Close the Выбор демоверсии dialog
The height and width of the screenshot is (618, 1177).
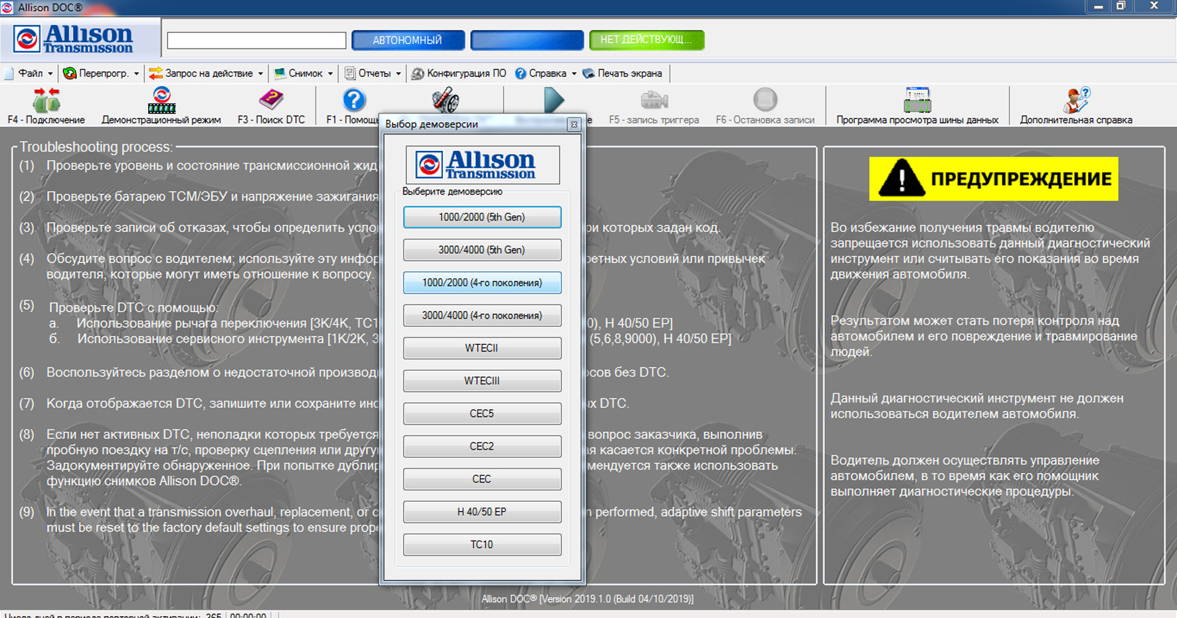coord(574,124)
